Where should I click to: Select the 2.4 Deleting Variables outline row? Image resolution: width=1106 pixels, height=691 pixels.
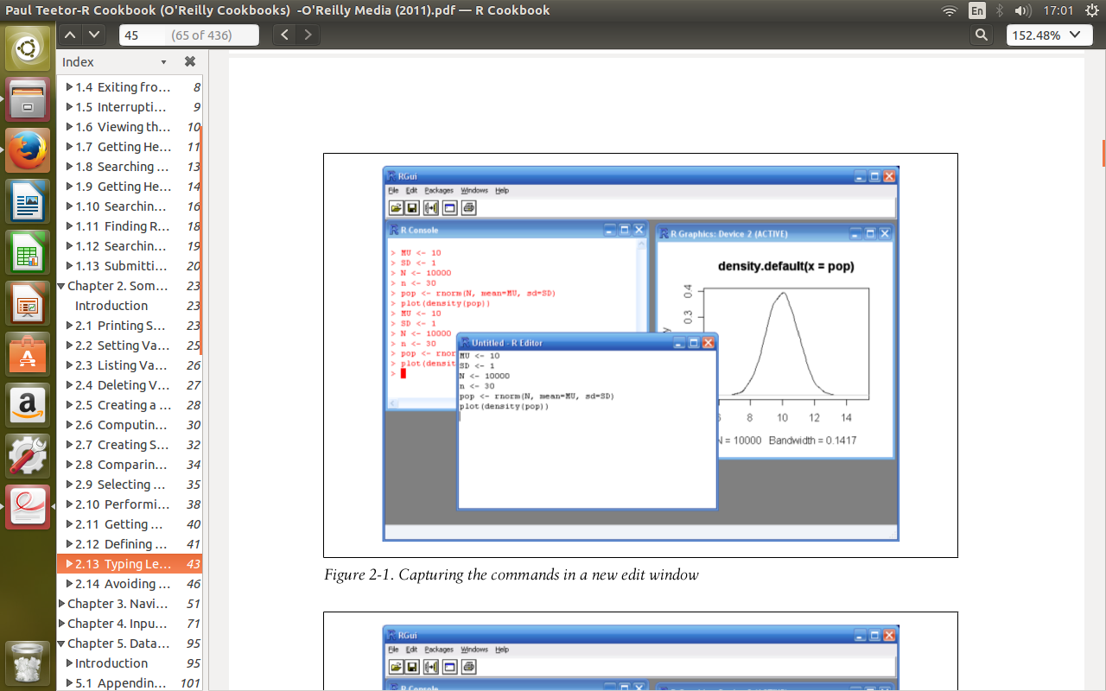pyautogui.click(x=130, y=385)
